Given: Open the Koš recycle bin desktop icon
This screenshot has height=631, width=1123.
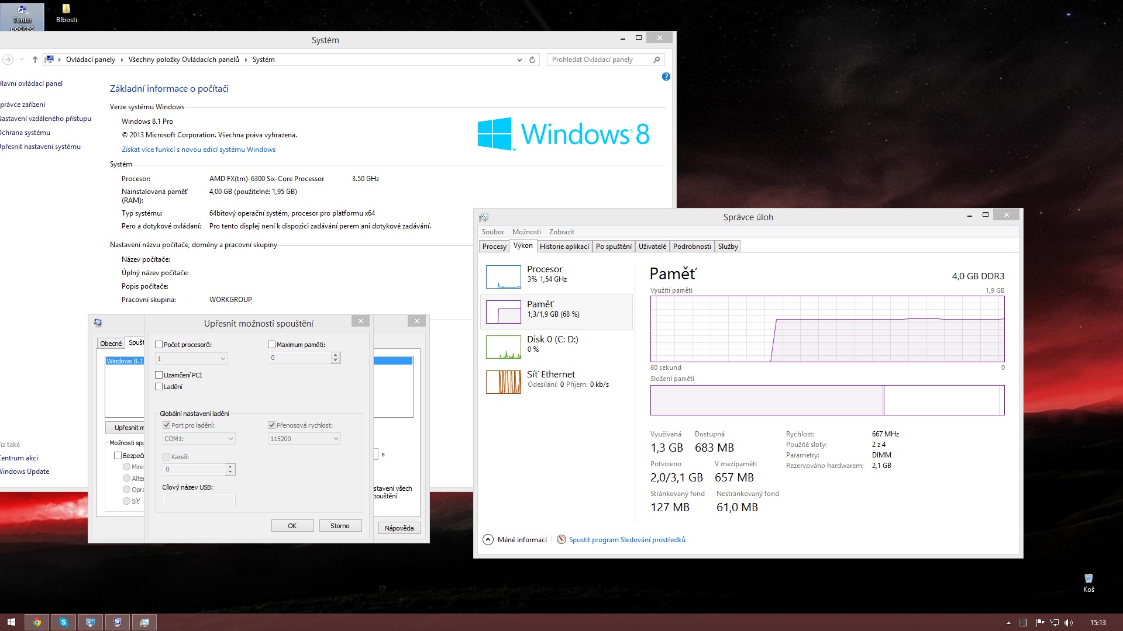Looking at the screenshot, I should (1088, 583).
